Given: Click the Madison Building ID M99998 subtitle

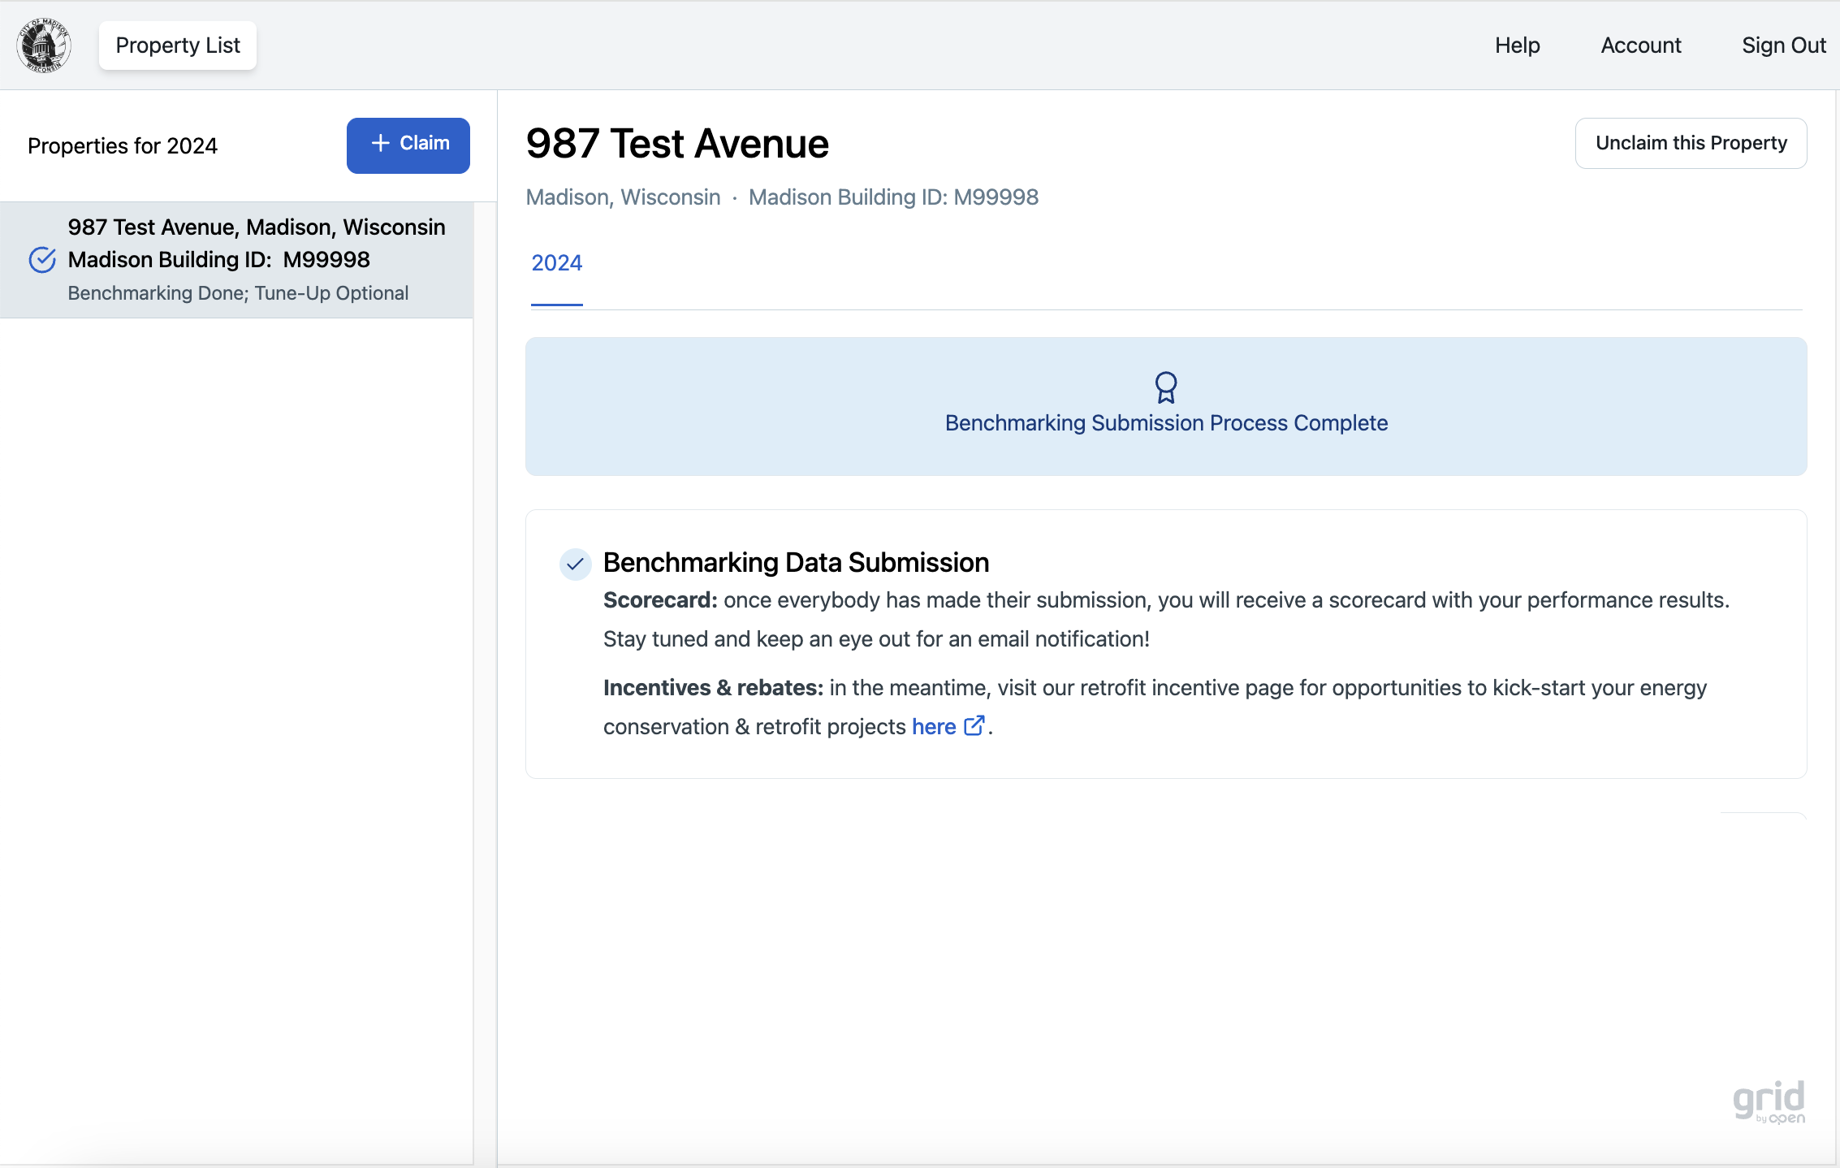Looking at the screenshot, I should click(893, 197).
